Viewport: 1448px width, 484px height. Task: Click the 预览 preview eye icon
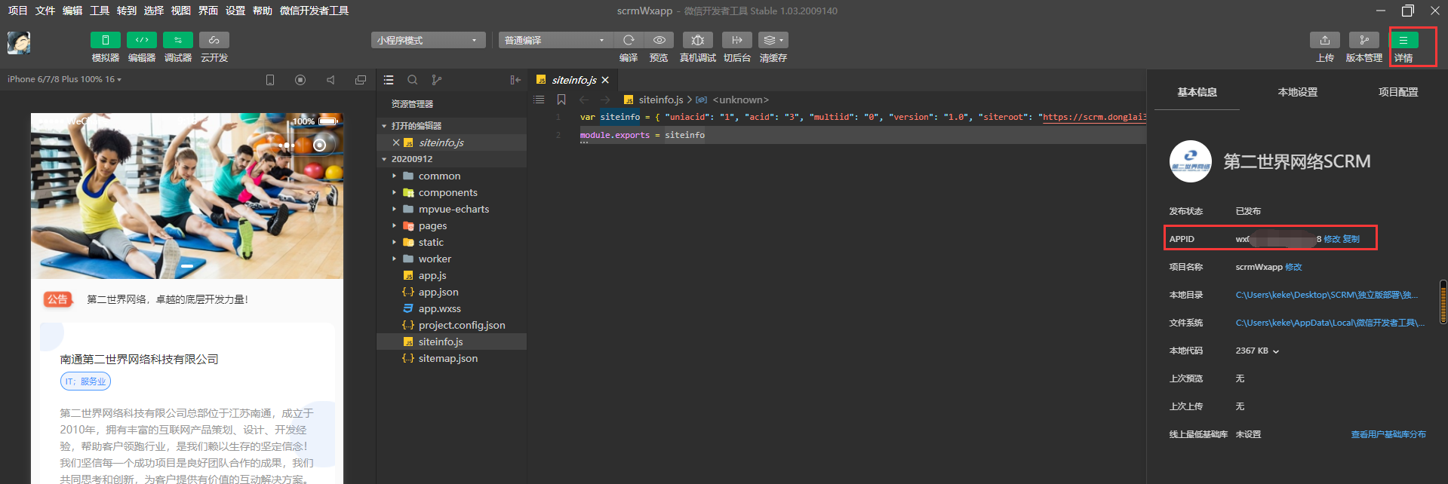tap(659, 40)
